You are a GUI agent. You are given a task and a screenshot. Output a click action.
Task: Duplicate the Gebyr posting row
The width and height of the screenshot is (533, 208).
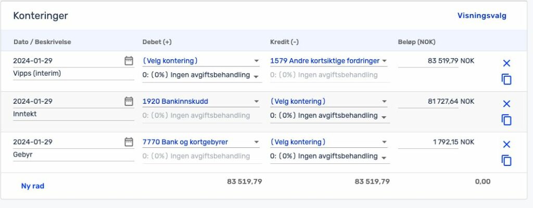pyautogui.click(x=506, y=160)
